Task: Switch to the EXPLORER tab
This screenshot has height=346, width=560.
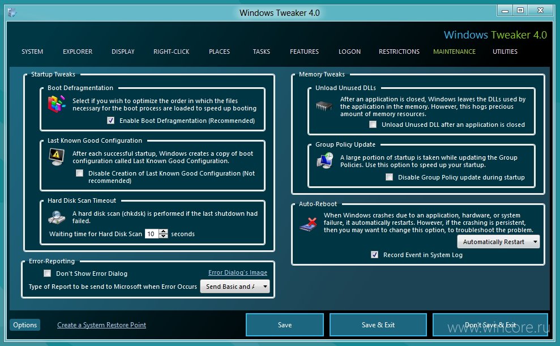Action: pyautogui.click(x=78, y=52)
